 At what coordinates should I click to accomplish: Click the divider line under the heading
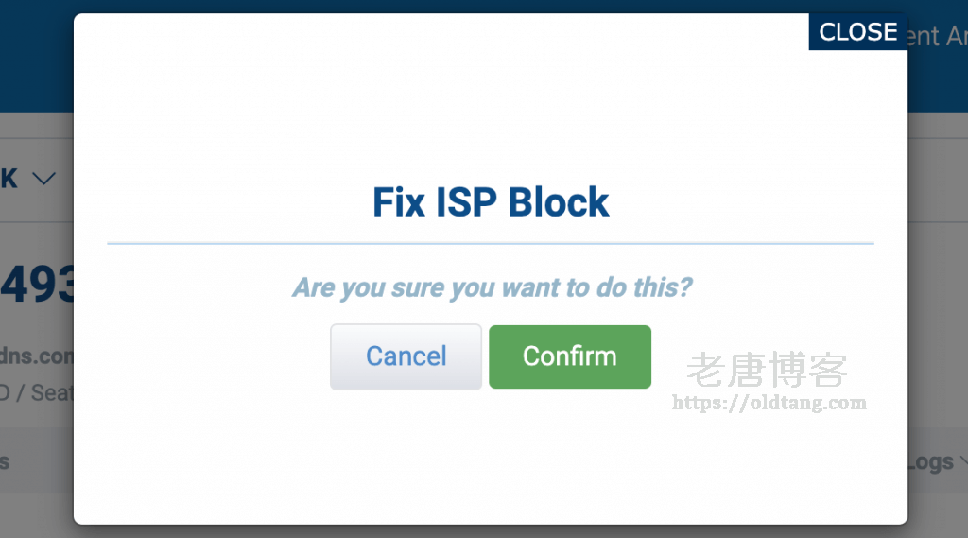click(x=491, y=243)
